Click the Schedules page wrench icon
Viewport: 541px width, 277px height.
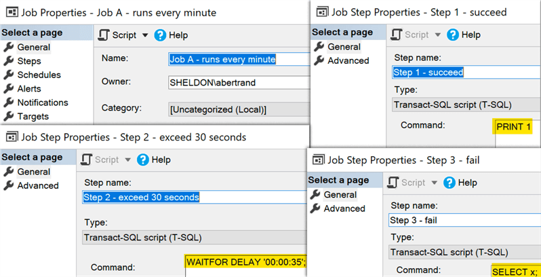point(9,75)
